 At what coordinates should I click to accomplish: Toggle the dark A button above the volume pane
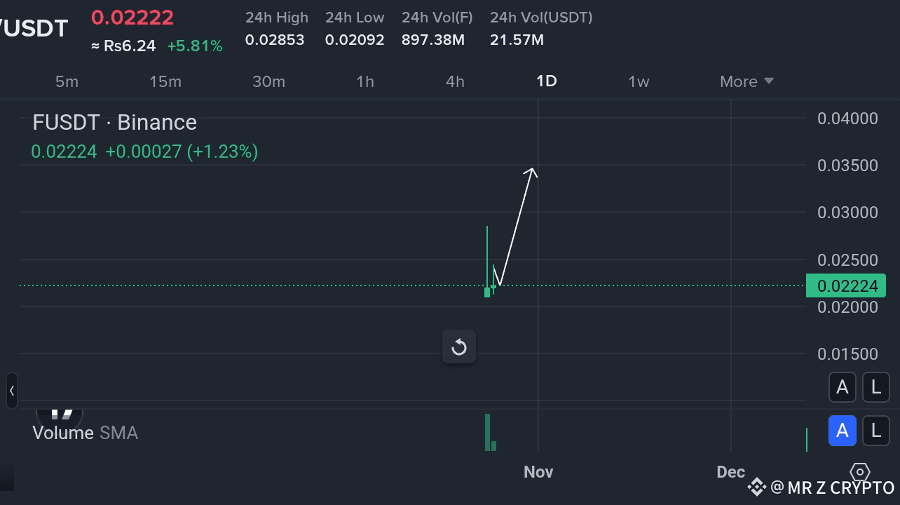pyautogui.click(x=842, y=386)
